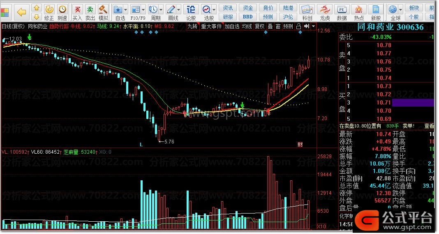The image size is (439, 234).
Task: Click the green down arrow at 12.03 peak
Action: pos(29,37)
